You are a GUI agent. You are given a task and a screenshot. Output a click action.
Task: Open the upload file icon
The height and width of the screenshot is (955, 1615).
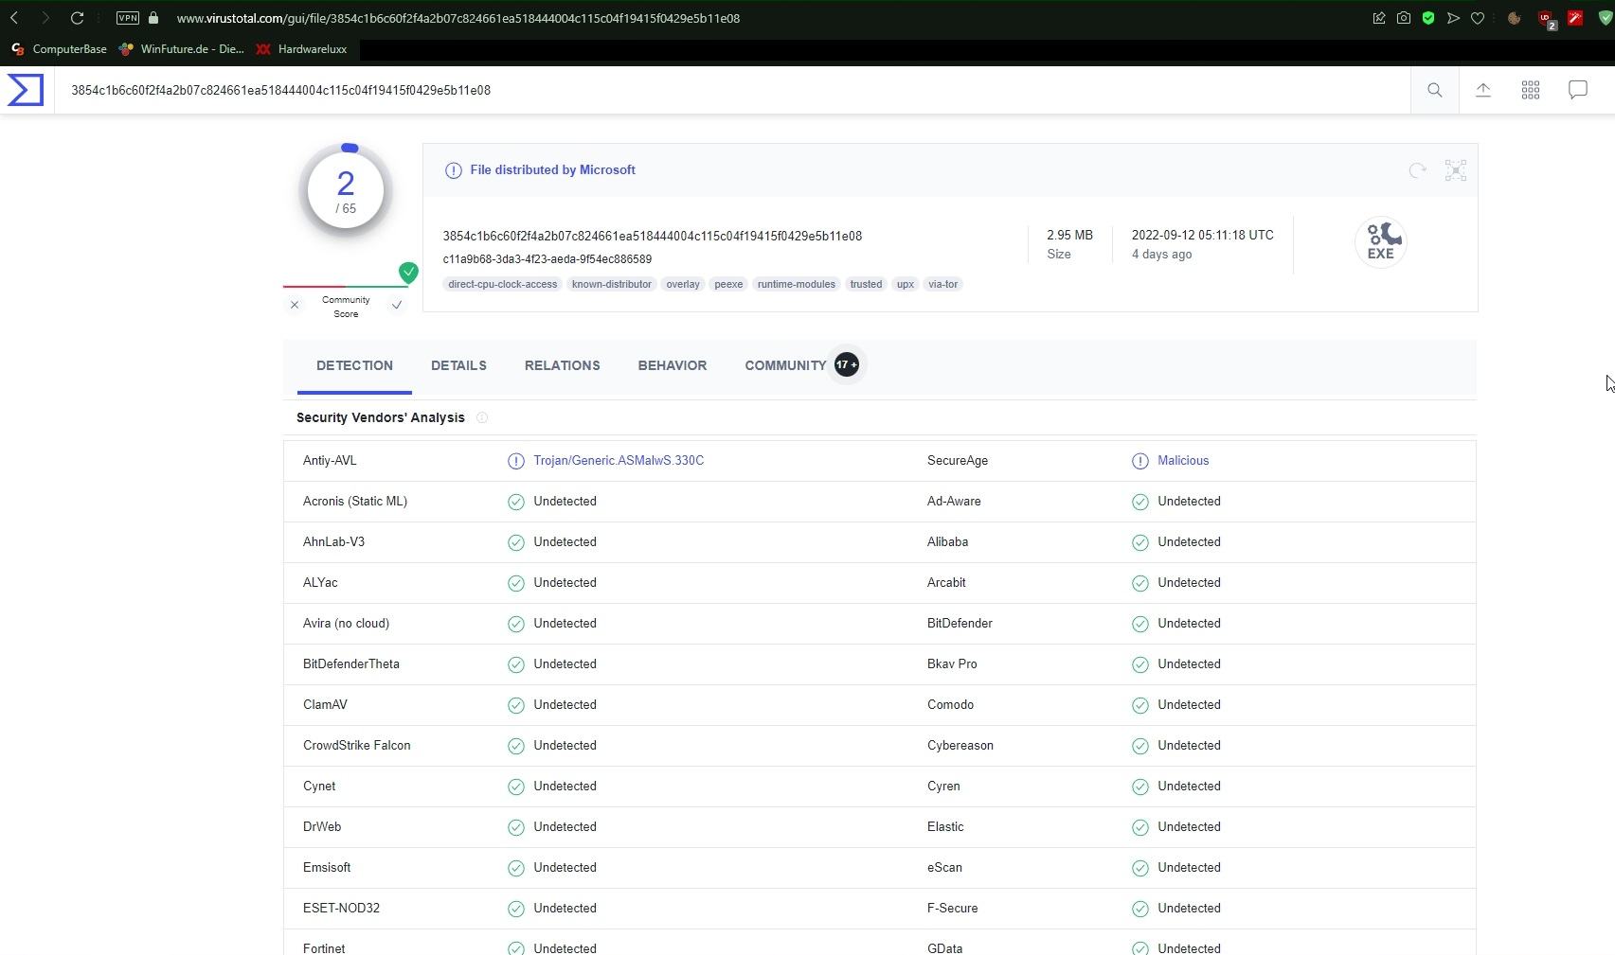pos(1483,90)
